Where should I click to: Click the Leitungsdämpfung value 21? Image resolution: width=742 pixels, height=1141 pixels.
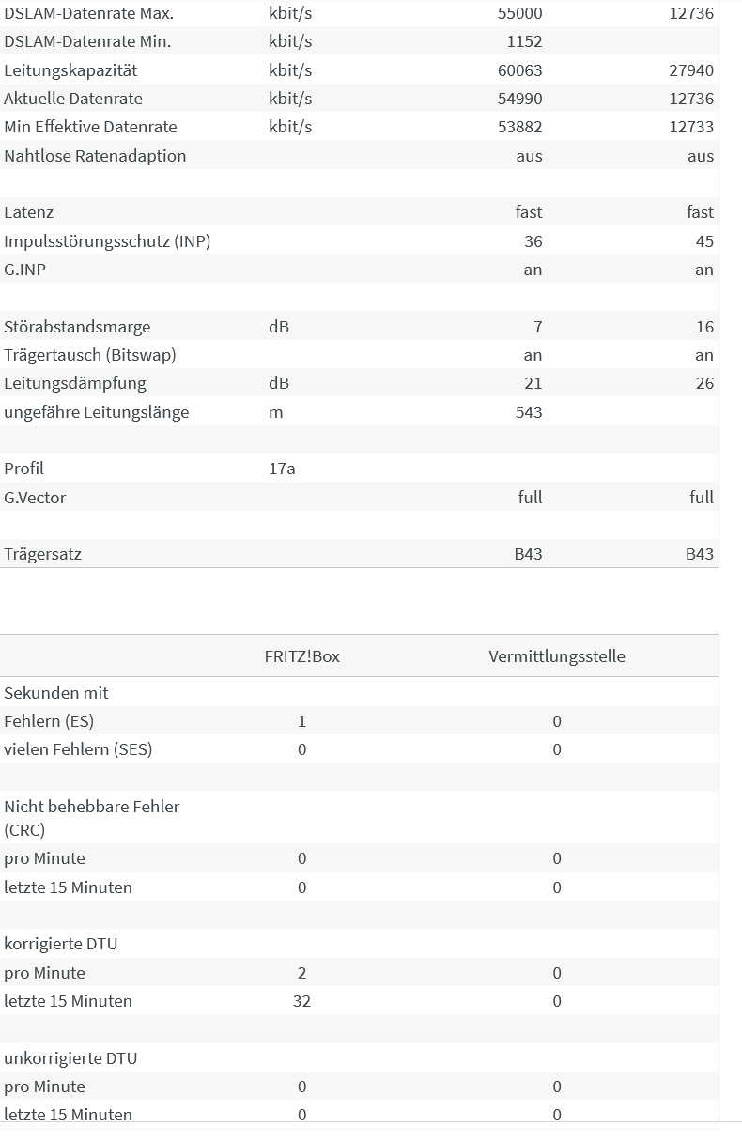[x=533, y=383]
